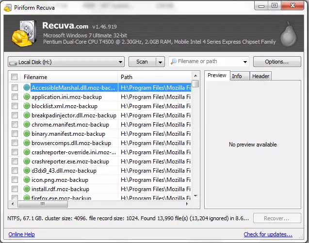Viewport: 309px width, 243px height.
Task: Check the box for d3dx9_43.dll.moz-backup
Action: [x=15, y=170]
